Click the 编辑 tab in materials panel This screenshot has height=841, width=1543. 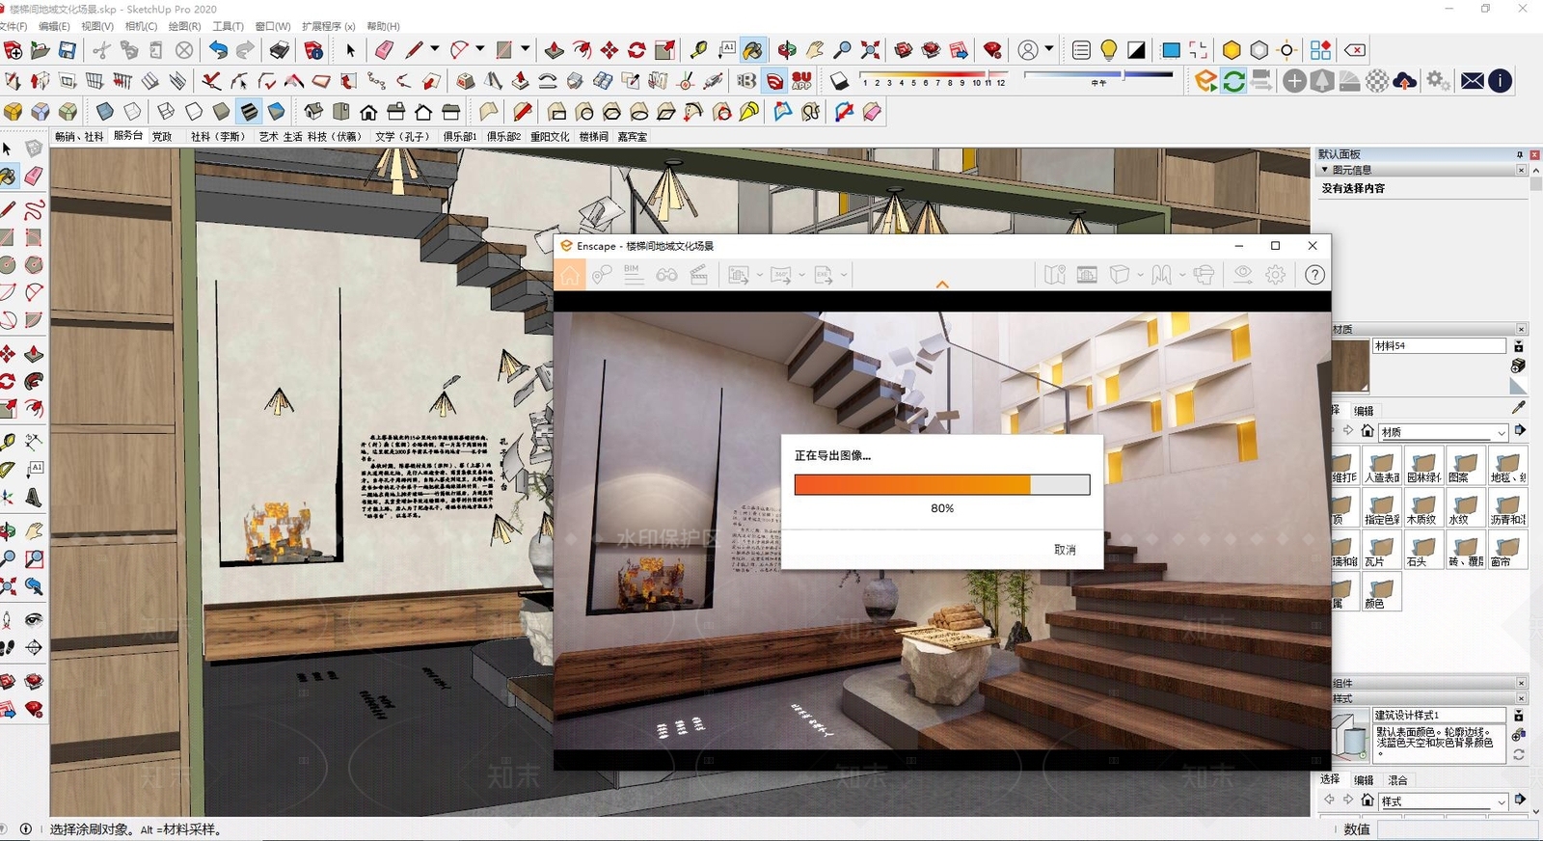[1364, 411]
